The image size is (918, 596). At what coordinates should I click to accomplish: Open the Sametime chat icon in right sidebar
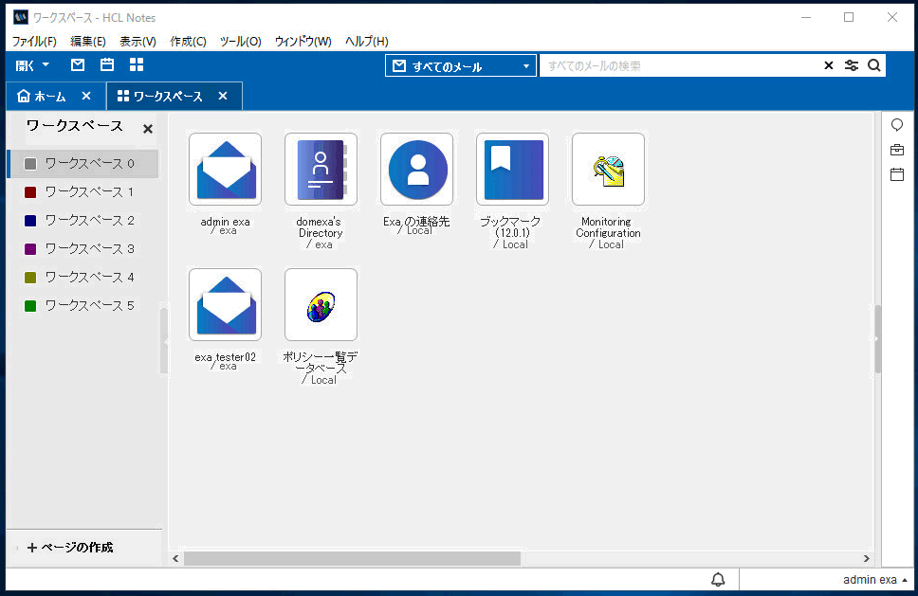point(897,125)
